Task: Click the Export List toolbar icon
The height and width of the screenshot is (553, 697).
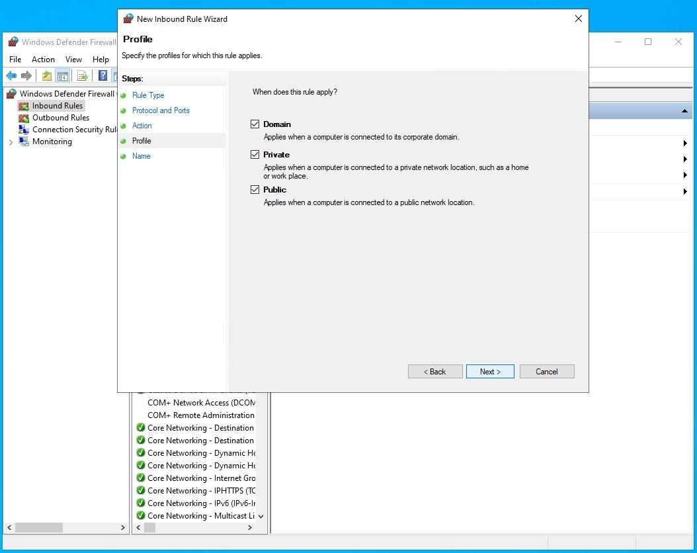Action: point(83,75)
